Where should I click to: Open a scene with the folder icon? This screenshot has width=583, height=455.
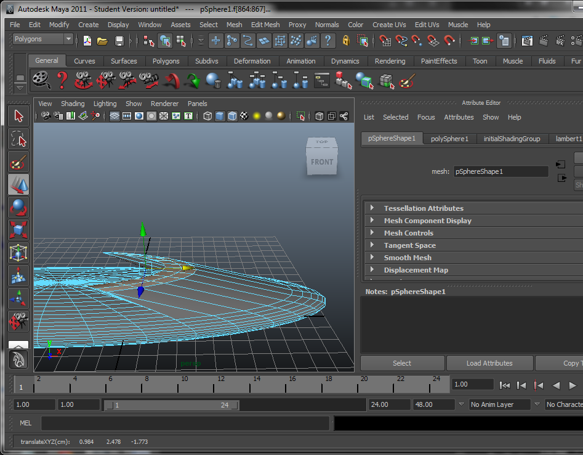(x=103, y=41)
